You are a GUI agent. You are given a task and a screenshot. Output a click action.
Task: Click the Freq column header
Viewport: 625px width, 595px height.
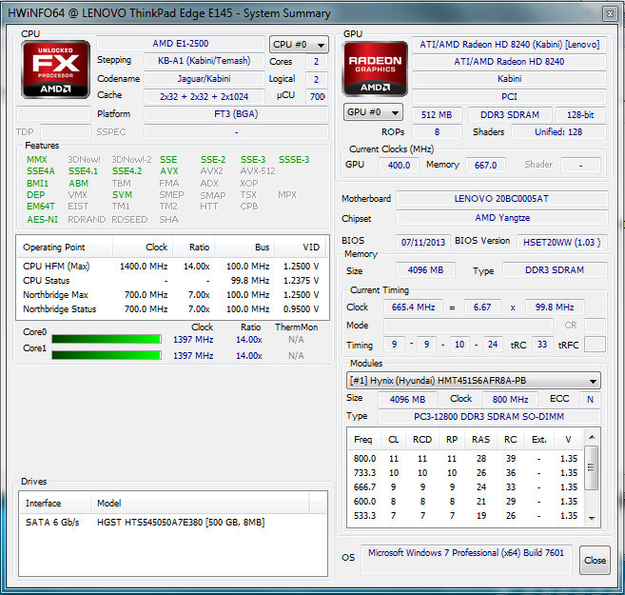click(x=364, y=440)
